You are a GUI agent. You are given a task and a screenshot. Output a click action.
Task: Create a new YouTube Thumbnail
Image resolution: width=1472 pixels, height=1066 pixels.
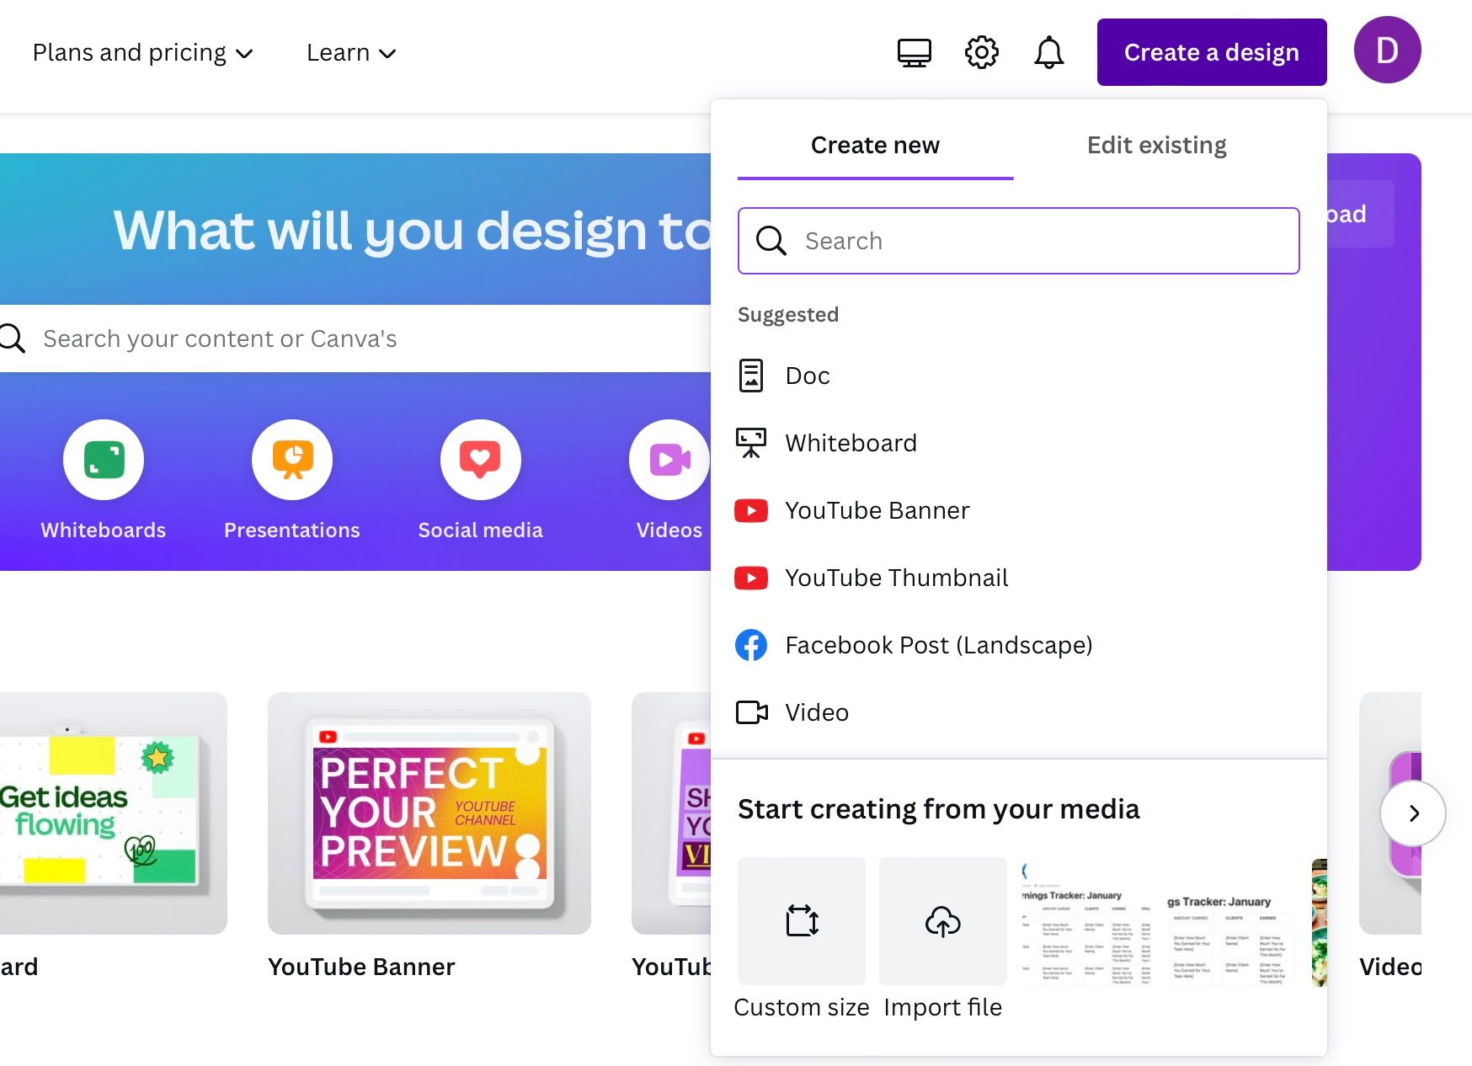[896, 578]
